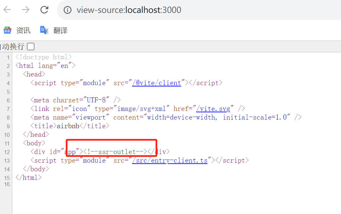This screenshot has height=214, width=341.
Task: Toggle the line wrap checkbox
Action: pyautogui.click(x=31, y=46)
